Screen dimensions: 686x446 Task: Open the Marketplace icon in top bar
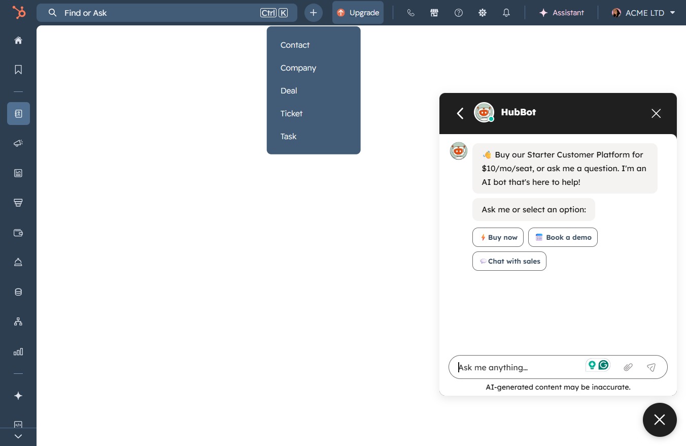click(434, 13)
